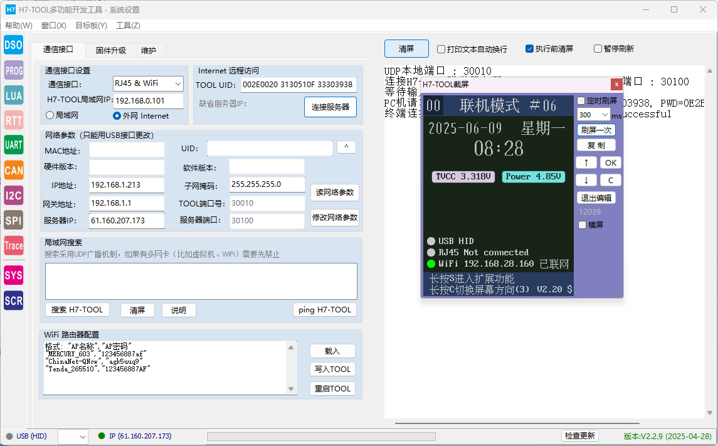The image size is (718, 446).
Task: Click the 刷屏一次 button
Action: [596, 130]
